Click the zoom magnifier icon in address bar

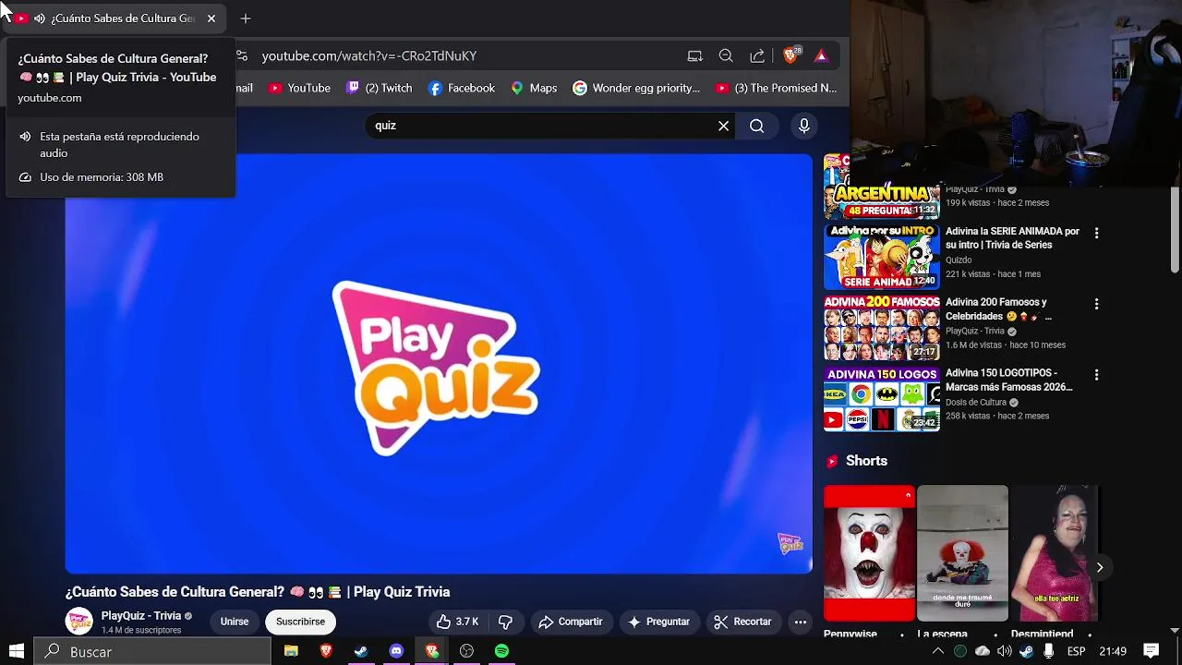726,55
